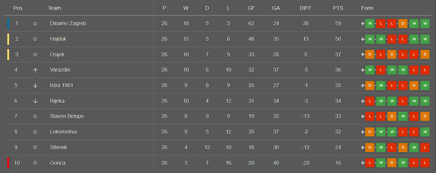The image size is (436, 173).
Task: Click Osijek's first orange D form badge
Action: pos(370,54)
